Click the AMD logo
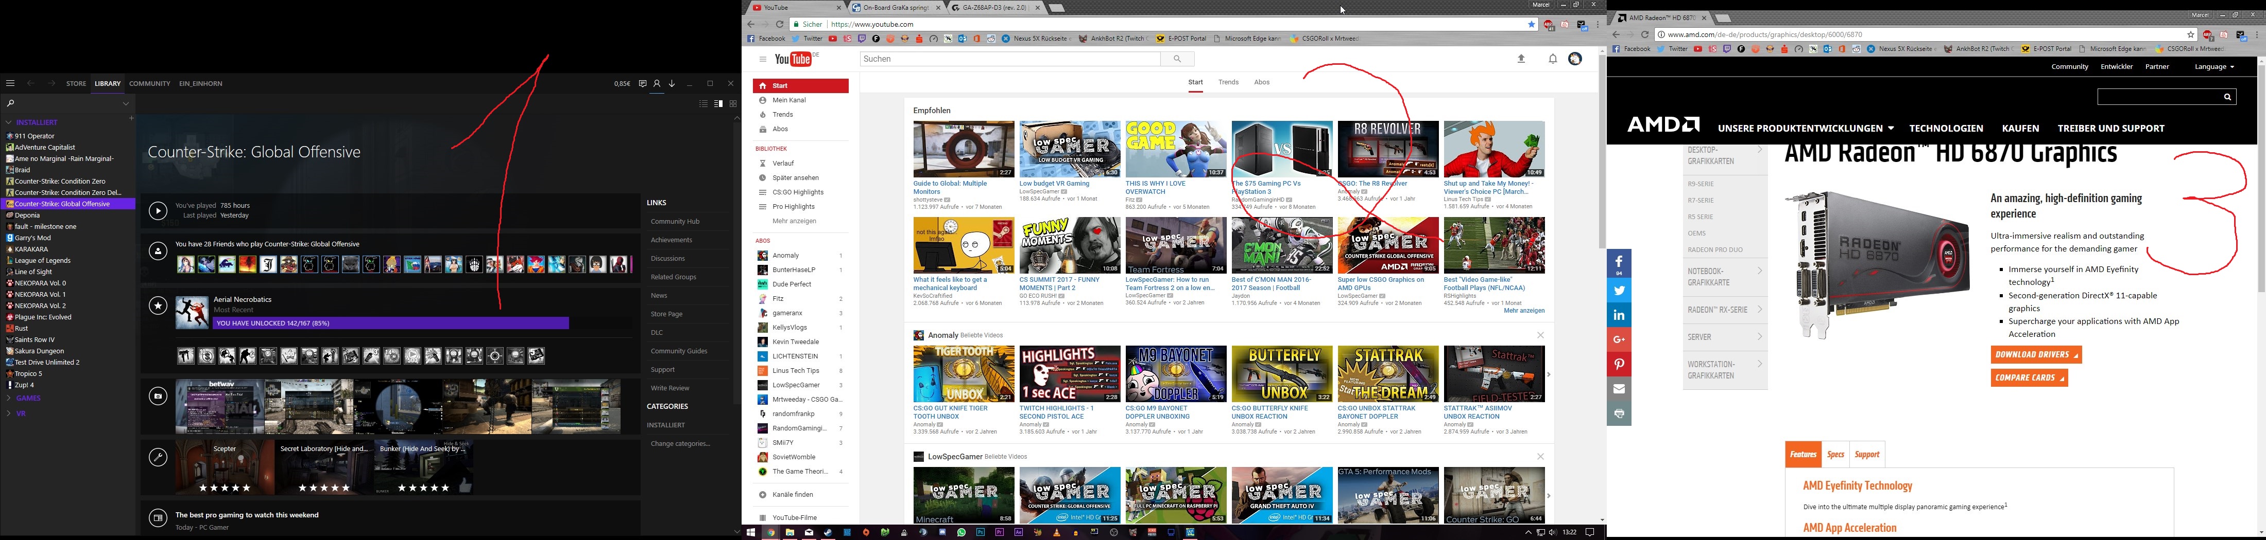This screenshot has height=540, width=2266. (1663, 124)
